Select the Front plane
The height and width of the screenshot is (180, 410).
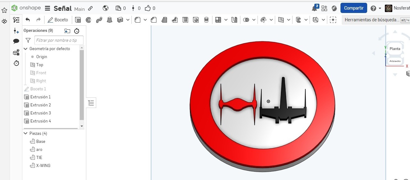41,73
